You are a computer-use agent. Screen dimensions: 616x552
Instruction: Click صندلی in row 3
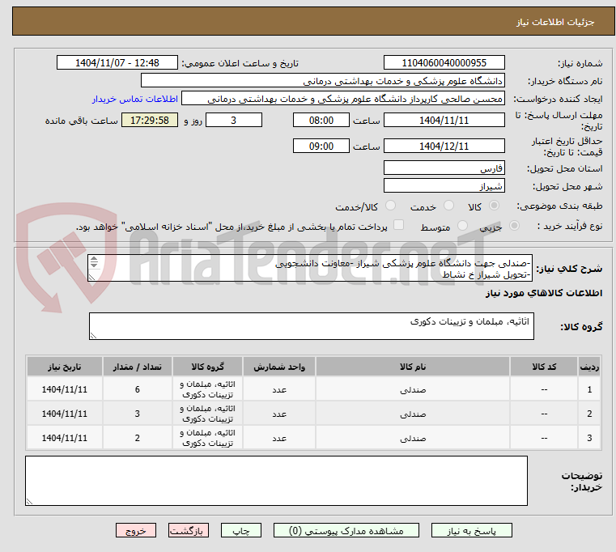click(x=413, y=438)
